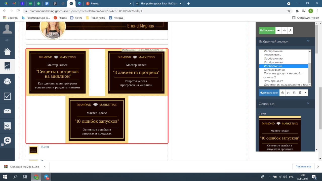The width and height of the screenshot is (322, 181).
Task: Open download options chevron for zip file
Action: [45, 167]
